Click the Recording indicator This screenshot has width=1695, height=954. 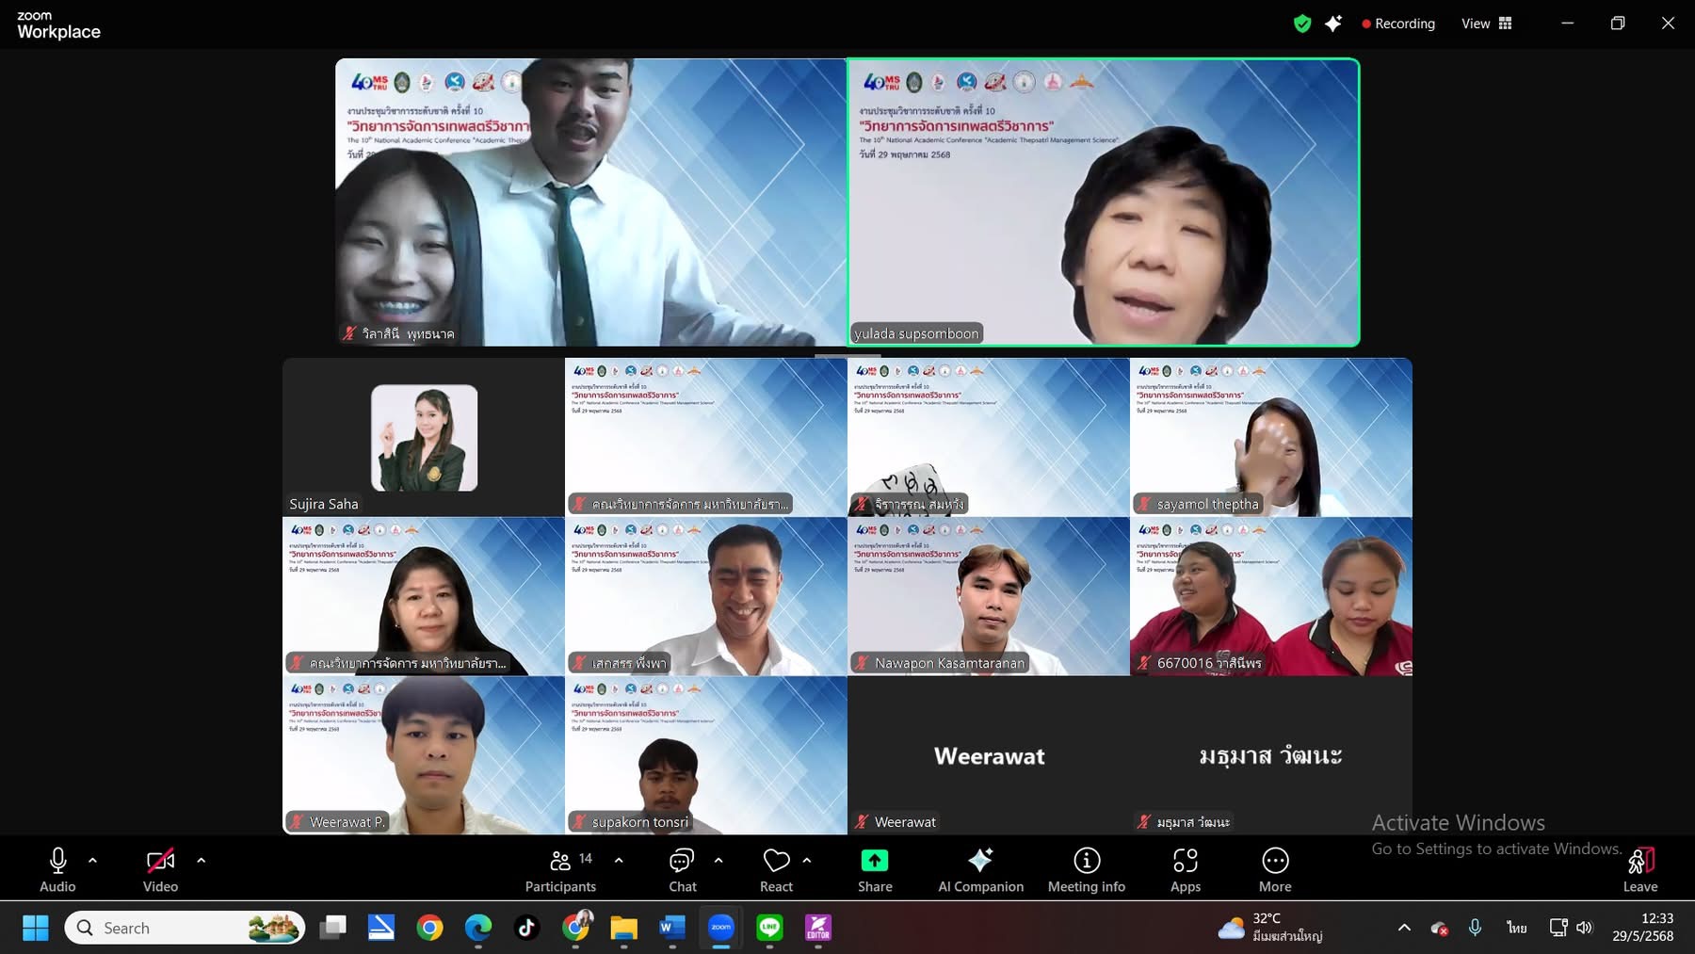point(1398,24)
